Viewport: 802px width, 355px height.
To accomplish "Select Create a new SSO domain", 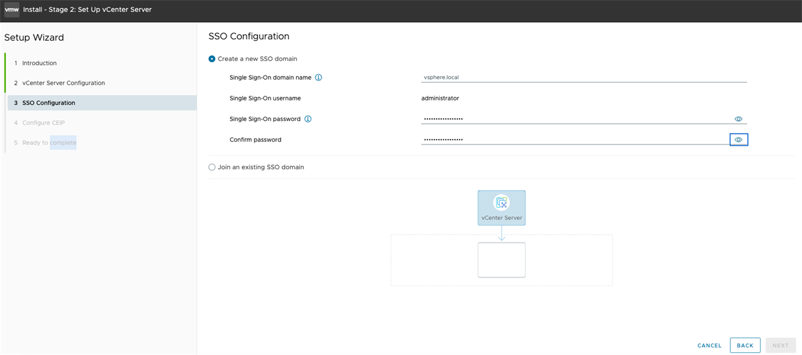I will pyautogui.click(x=213, y=59).
